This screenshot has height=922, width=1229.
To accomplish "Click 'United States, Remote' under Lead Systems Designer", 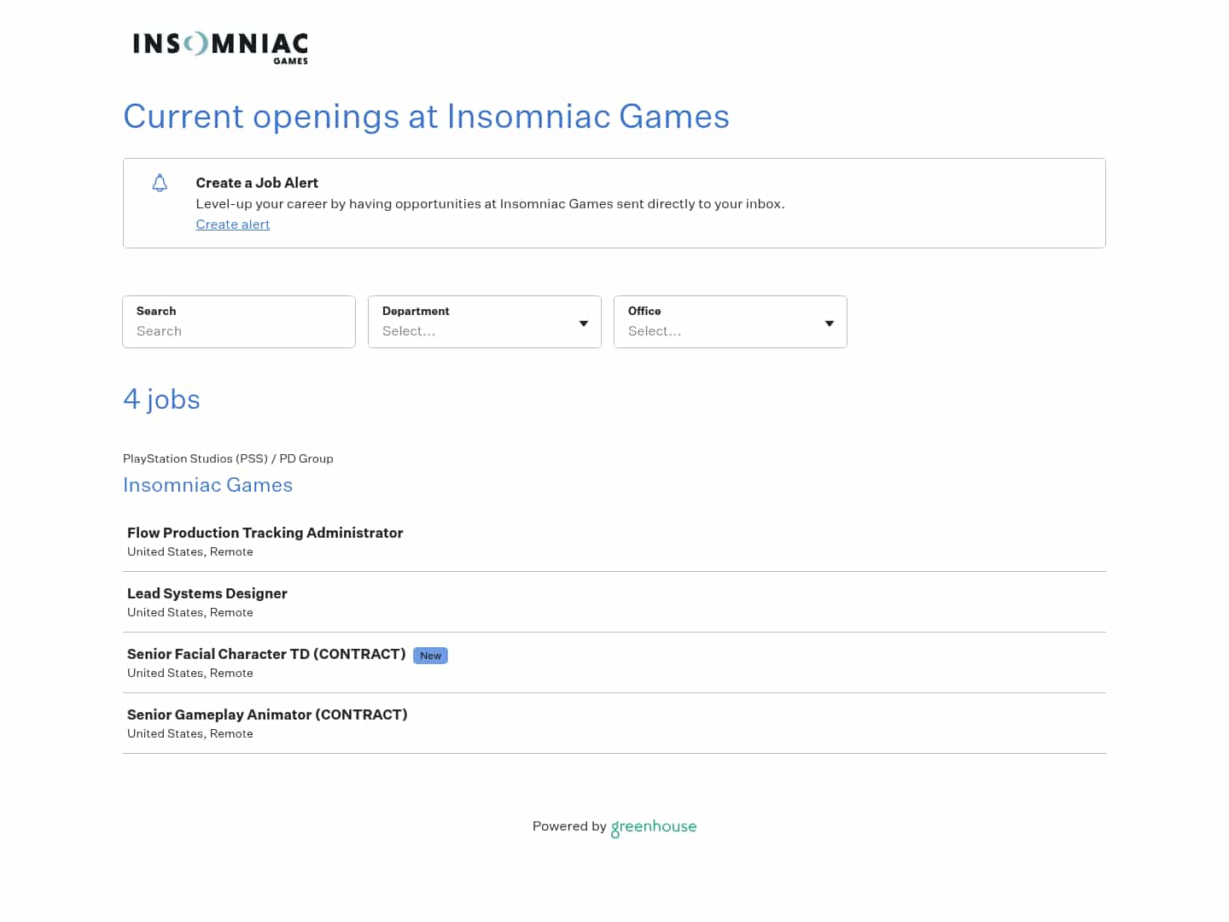I will click(x=190, y=612).
